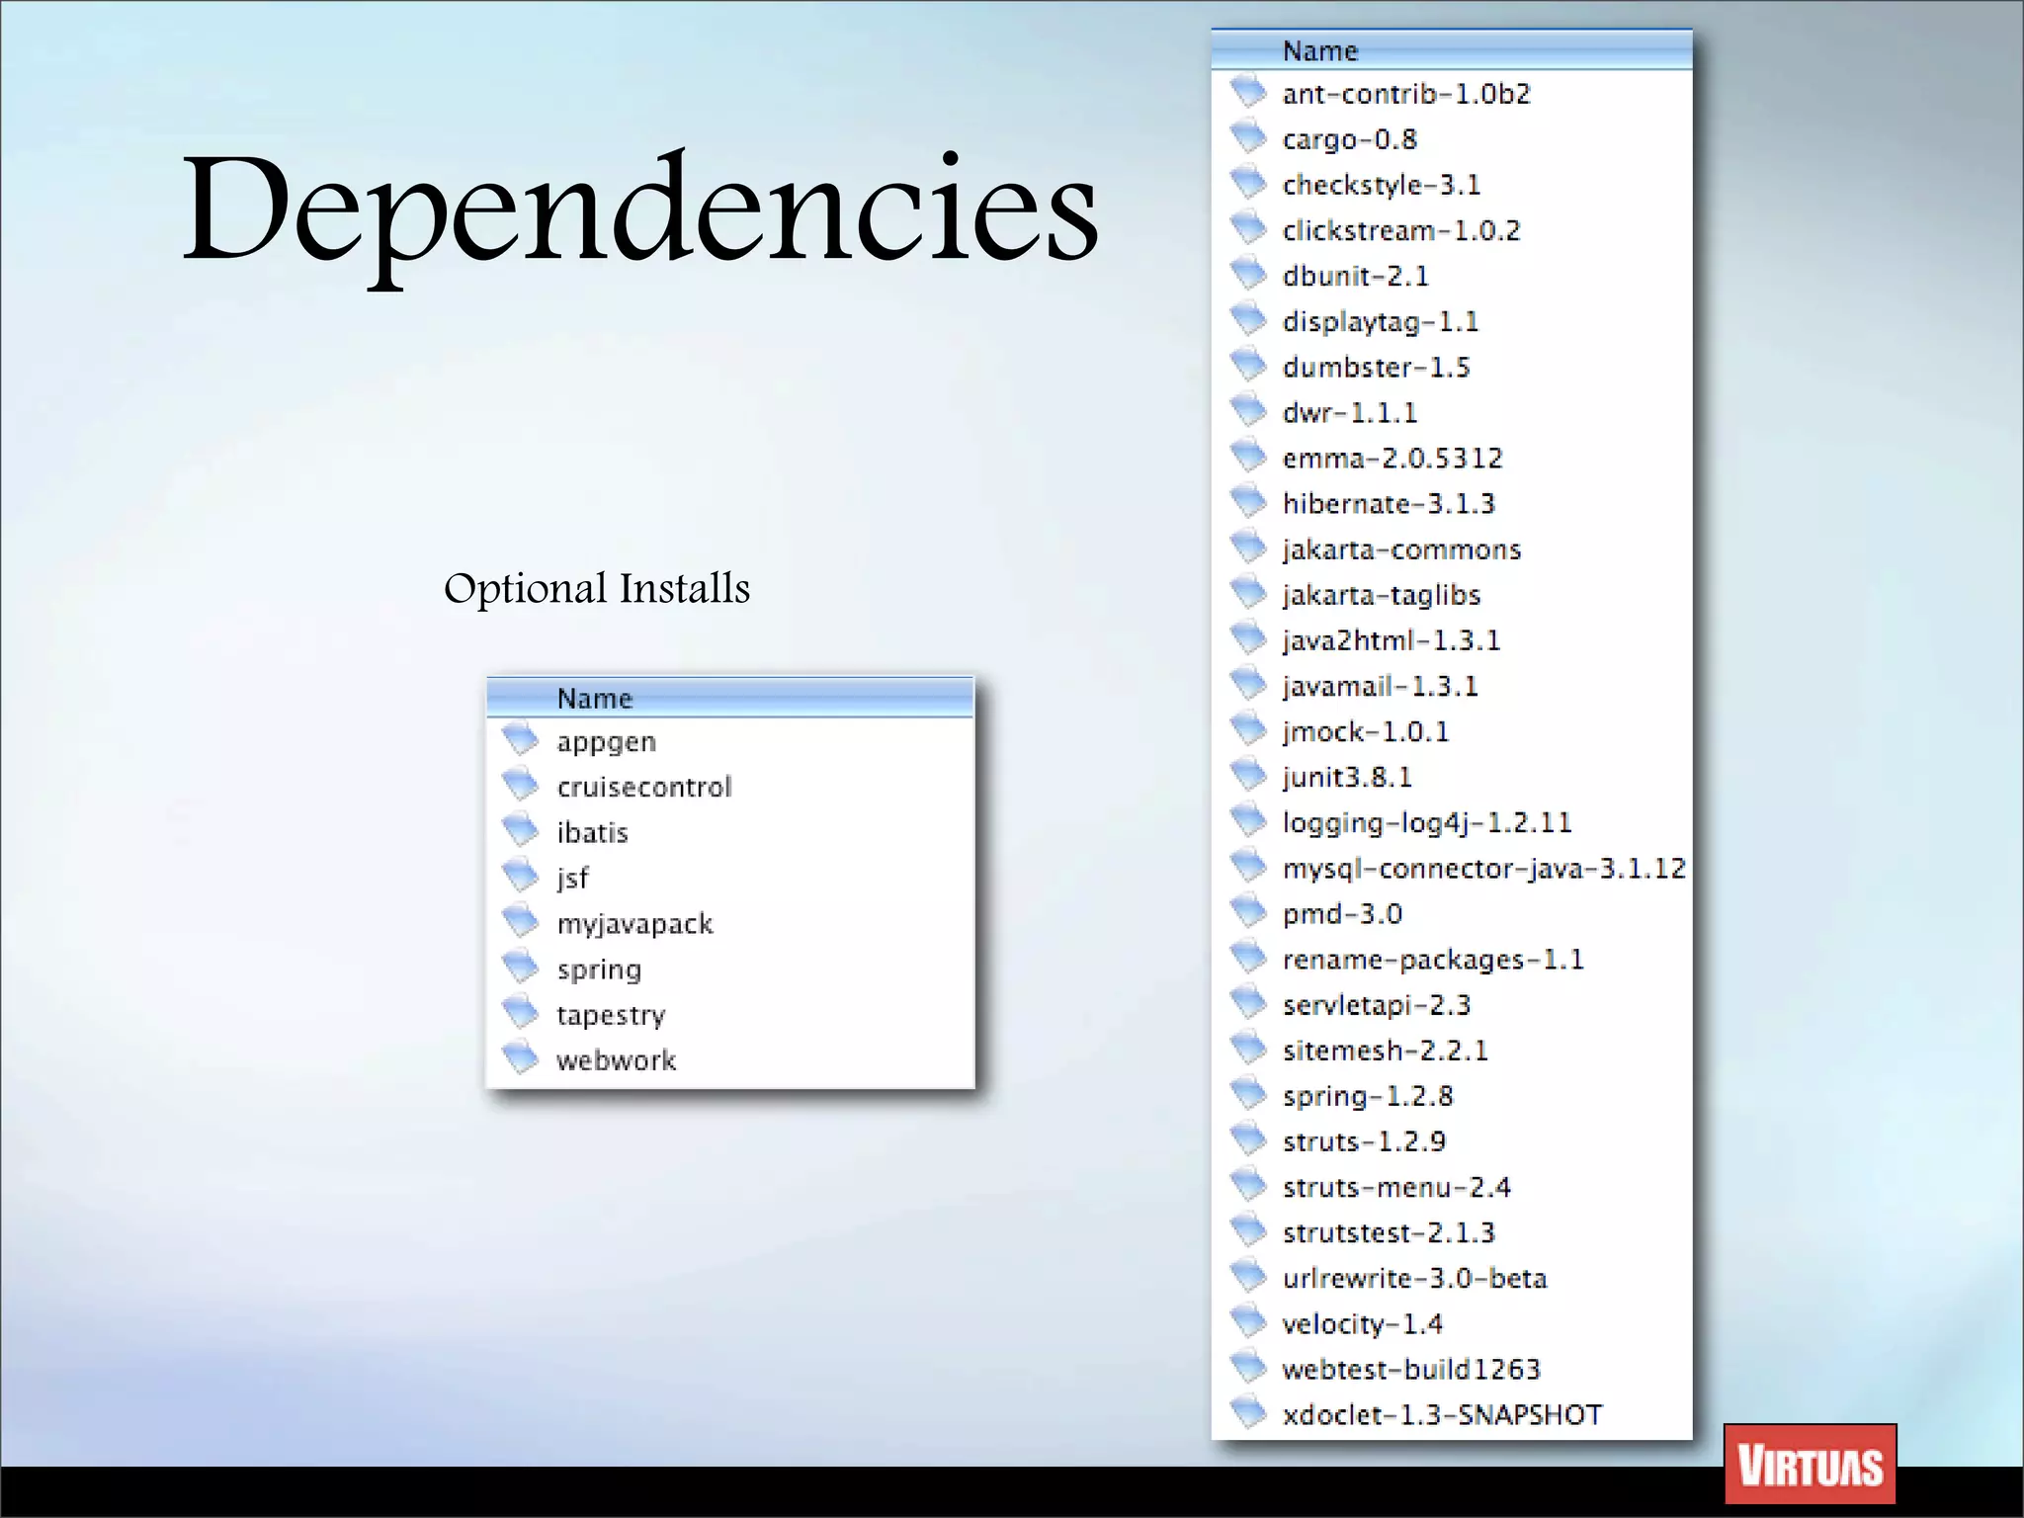The height and width of the screenshot is (1518, 2024).
Task: Select the hibernate-3.1.3 folder icon
Action: pos(1248,502)
